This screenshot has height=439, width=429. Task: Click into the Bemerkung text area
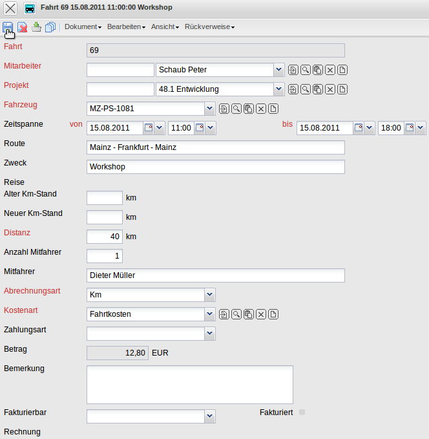pyautogui.click(x=189, y=385)
